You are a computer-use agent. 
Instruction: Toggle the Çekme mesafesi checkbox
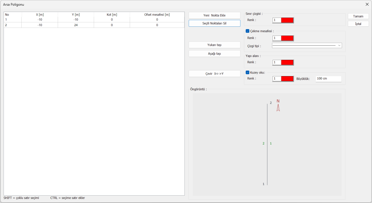[248, 31]
